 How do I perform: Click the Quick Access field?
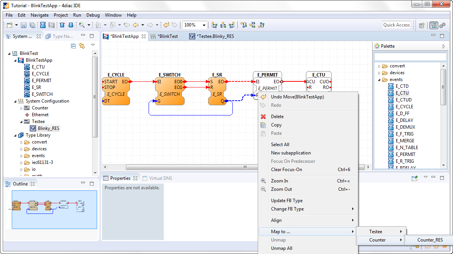point(397,25)
